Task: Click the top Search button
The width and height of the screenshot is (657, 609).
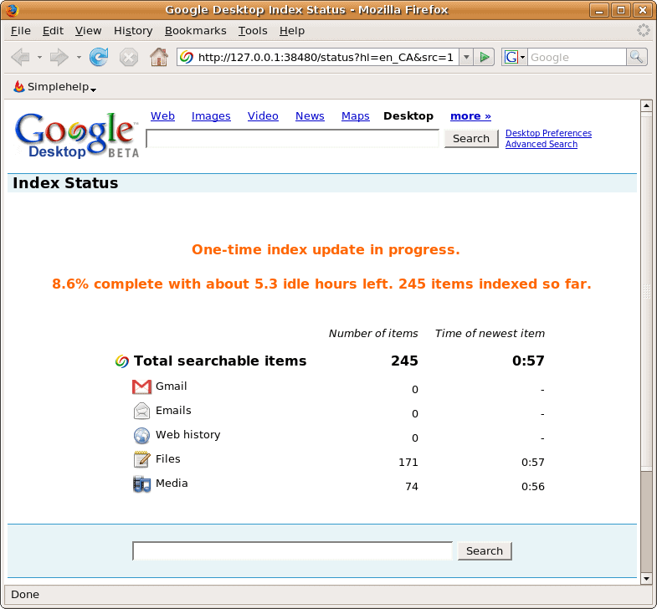Action: [x=471, y=139]
